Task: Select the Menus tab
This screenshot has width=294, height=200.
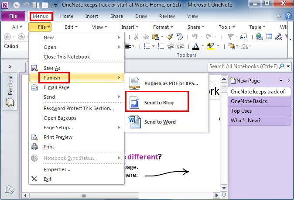Action: pos(40,16)
